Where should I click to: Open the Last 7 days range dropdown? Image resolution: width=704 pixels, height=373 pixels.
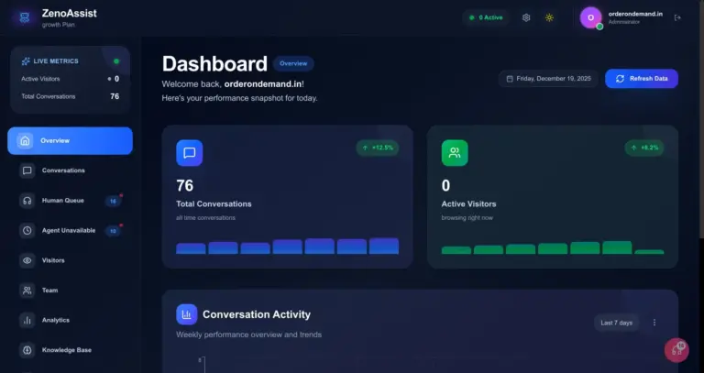pos(616,323)
